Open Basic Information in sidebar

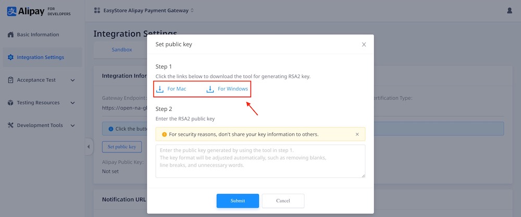point(38,35)
